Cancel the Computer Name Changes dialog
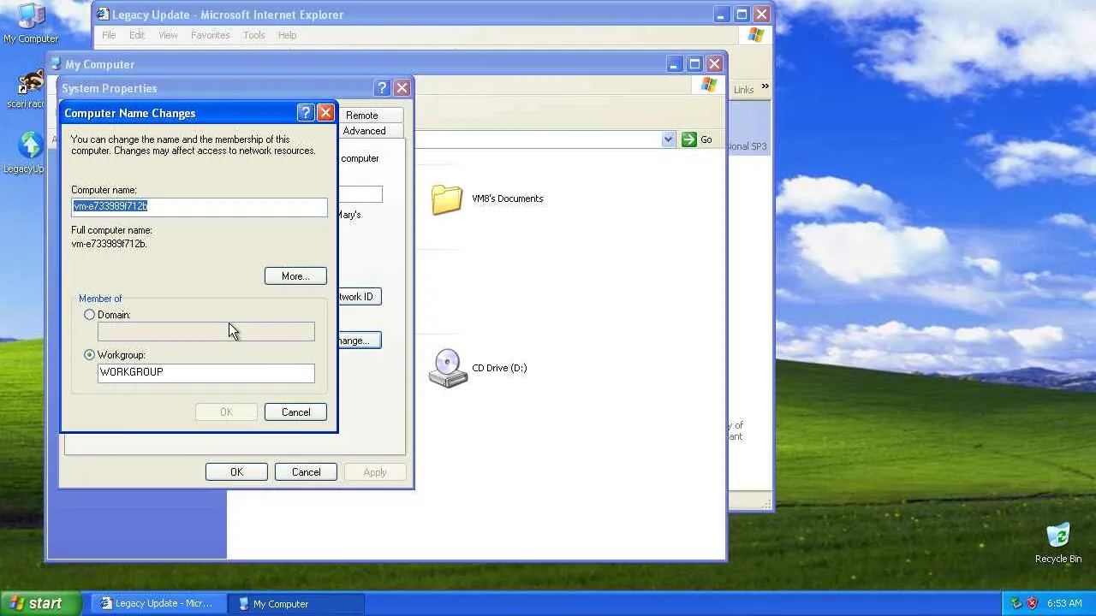Image resolution: width=1096 pixels, height=616 pixels. click(295, 412)
